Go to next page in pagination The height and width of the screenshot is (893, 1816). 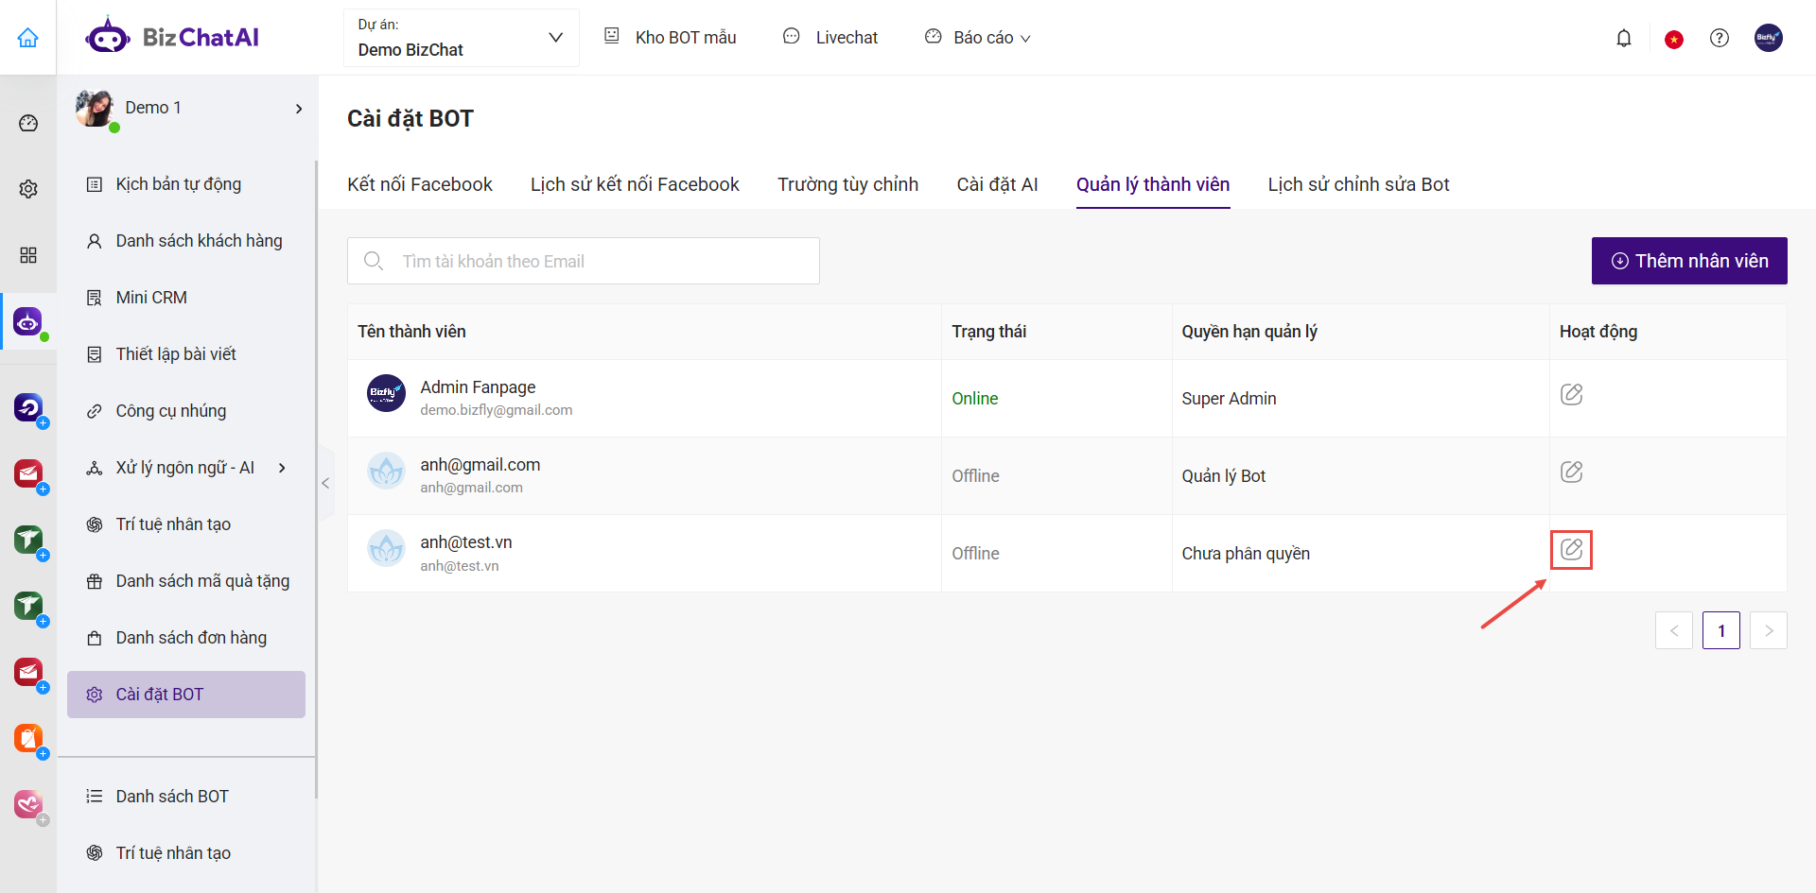1768,630
